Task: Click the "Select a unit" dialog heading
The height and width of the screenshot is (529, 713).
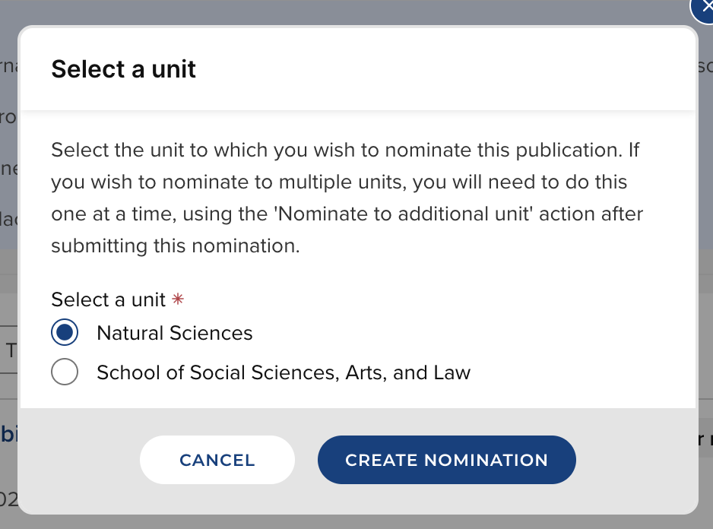Action: pos(123,69)
